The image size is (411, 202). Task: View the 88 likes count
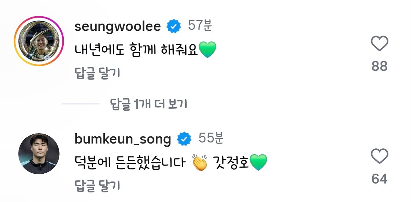click(379, 66)
